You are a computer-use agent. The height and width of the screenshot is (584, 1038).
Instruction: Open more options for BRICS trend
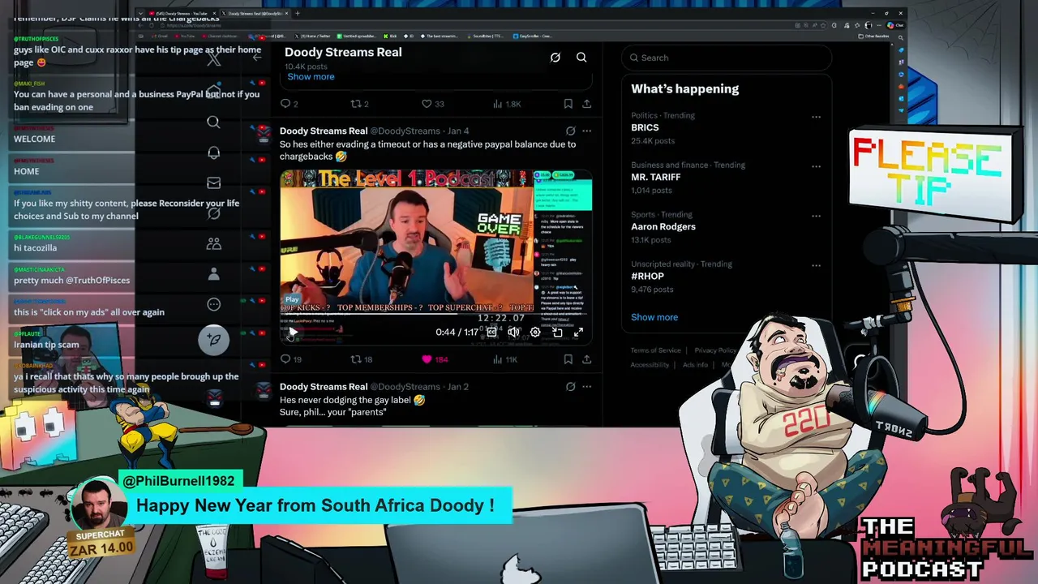816,117
